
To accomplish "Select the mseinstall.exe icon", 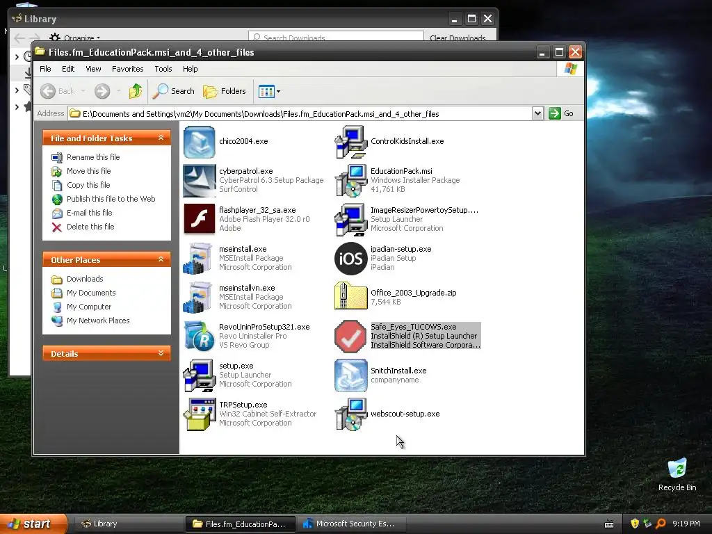I will coord(199,258).
